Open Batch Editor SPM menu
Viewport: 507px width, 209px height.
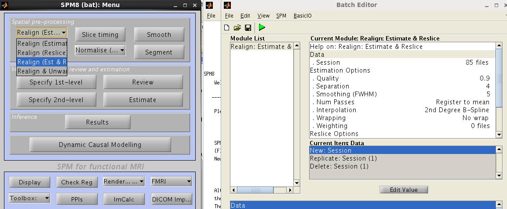pyautogui.click(x=281, y=15)
